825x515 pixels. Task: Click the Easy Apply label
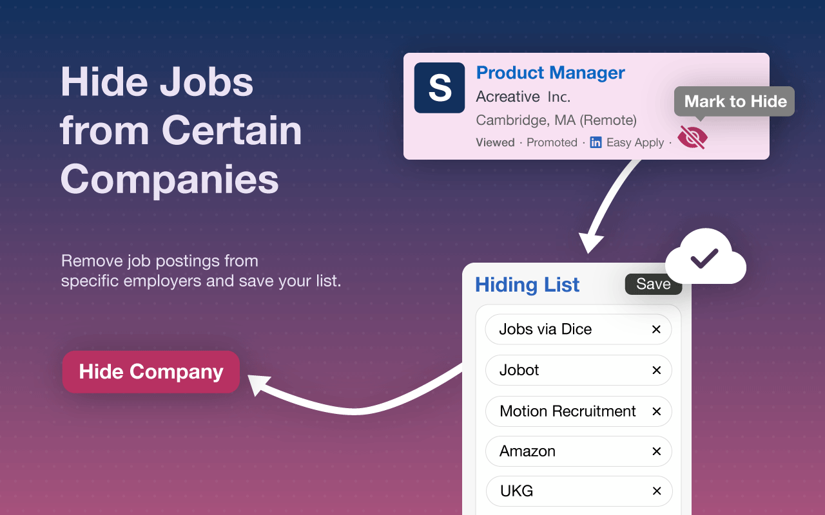(635, 142)
